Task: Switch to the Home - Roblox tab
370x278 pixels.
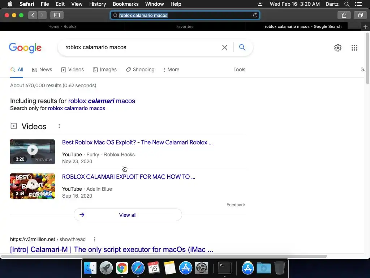Action: pos(62,26)
